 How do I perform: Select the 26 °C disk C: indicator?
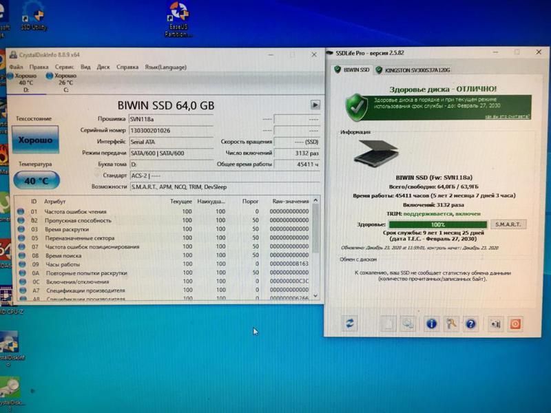tap(64, 82)
